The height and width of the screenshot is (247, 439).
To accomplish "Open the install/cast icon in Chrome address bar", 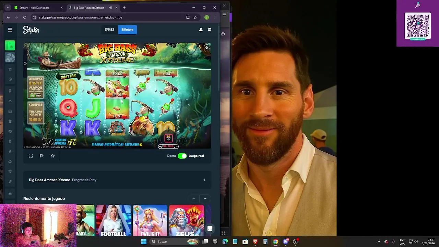I will click(x=188, y=17).
